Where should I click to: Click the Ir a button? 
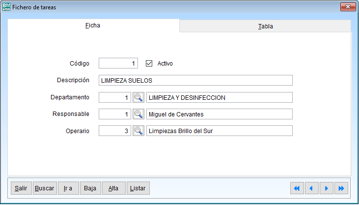(x=68, y=188)
